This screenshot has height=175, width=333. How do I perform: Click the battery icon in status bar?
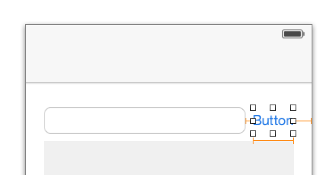293,34
